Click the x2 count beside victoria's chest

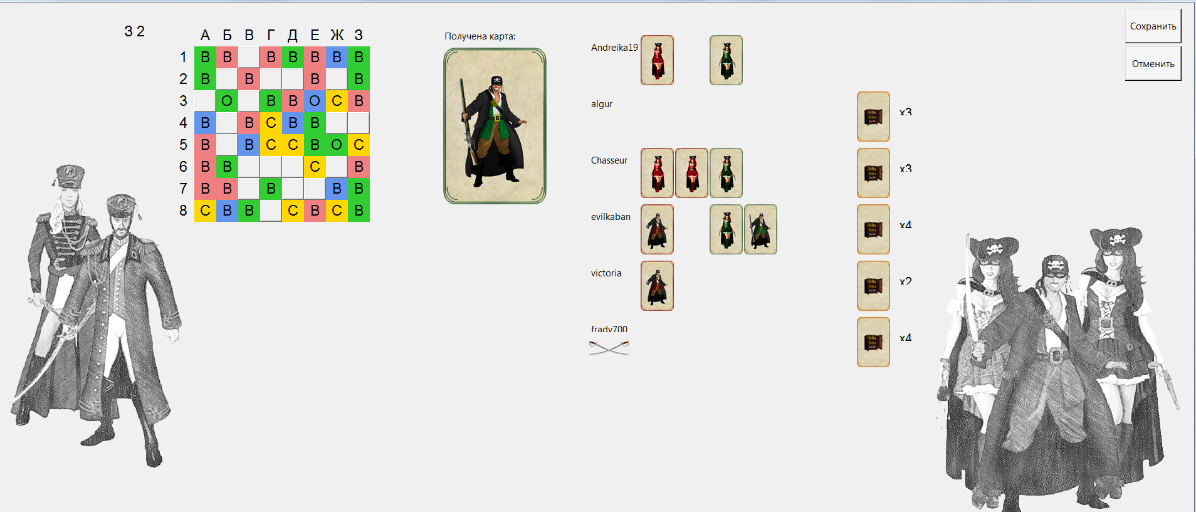pos(905,281)
